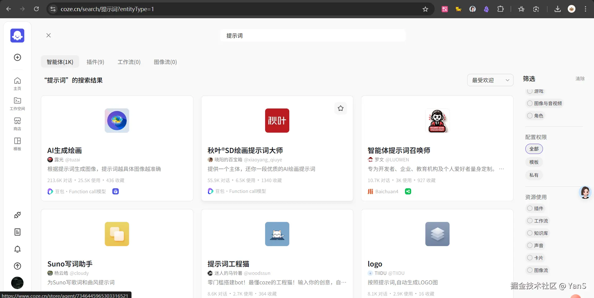Toggle the 工作流 resource filter
Image resolution: width=594 pixels, height=298 pixels.
click(530, 221)
